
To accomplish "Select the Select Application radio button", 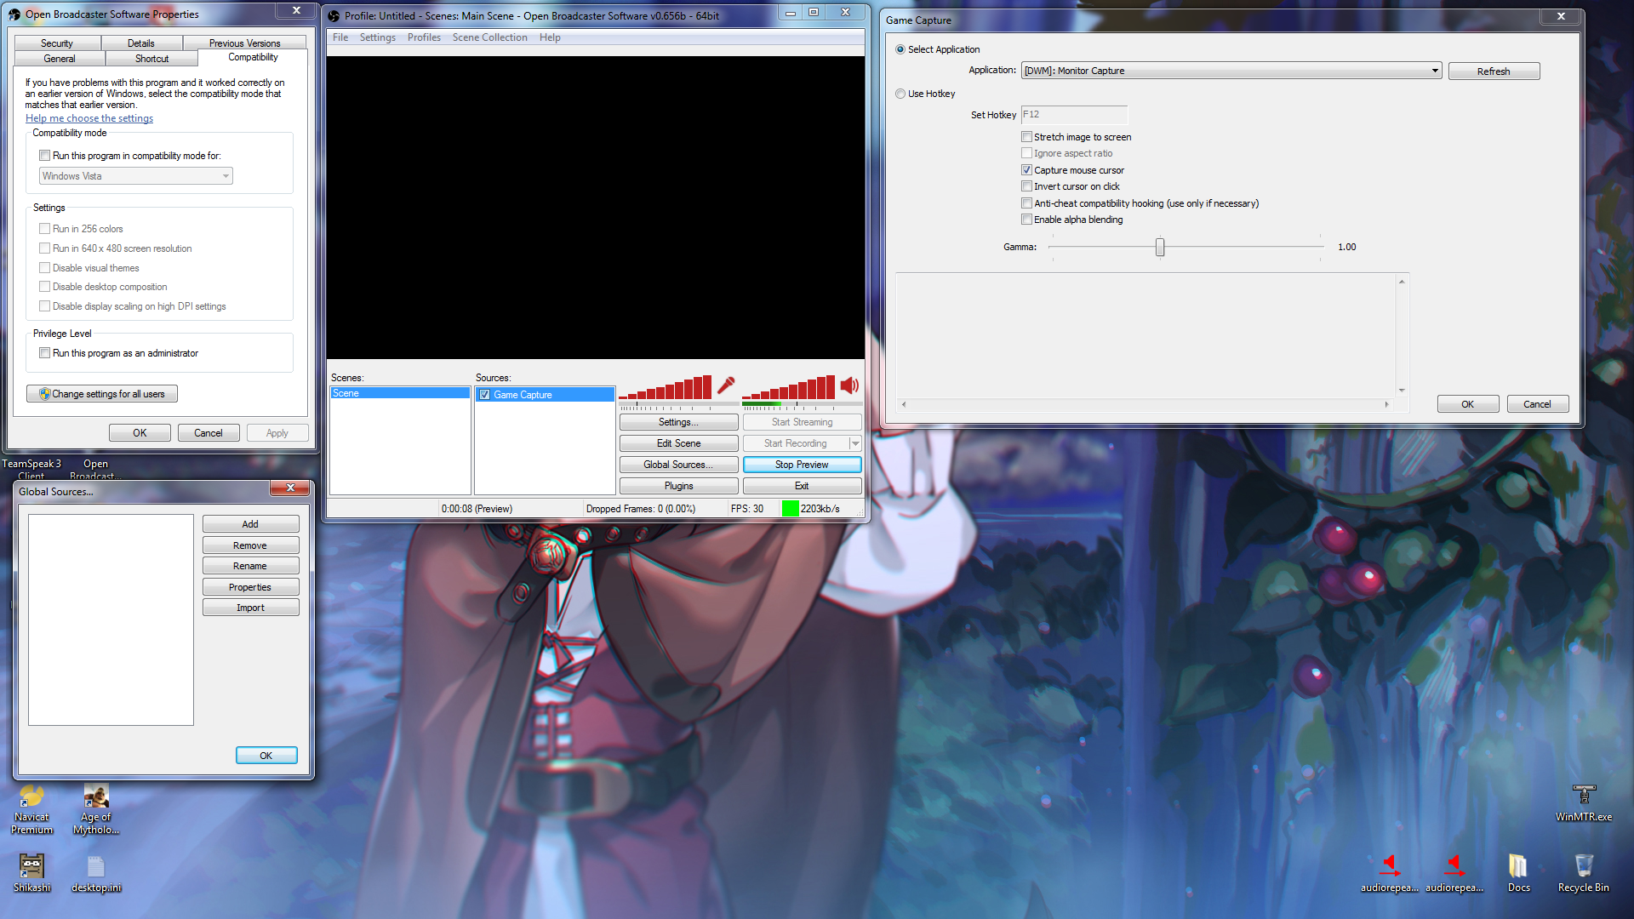I will 900,49.
